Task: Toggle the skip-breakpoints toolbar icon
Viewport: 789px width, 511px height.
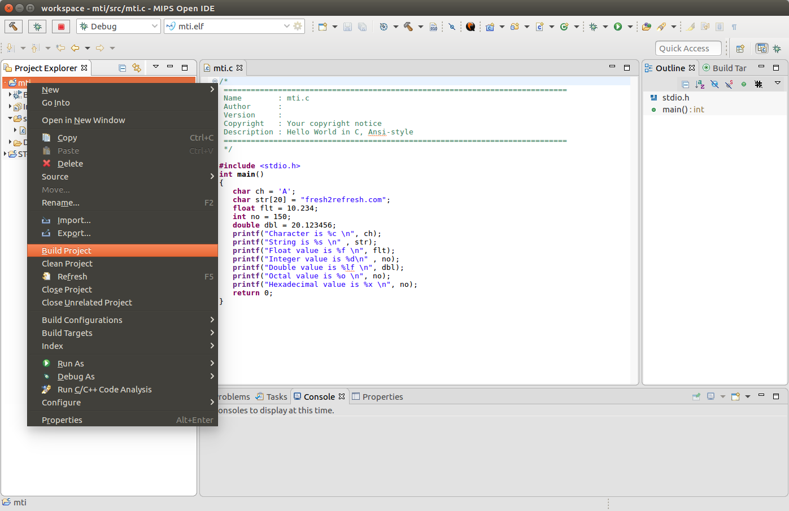Action: click(452, 27)
